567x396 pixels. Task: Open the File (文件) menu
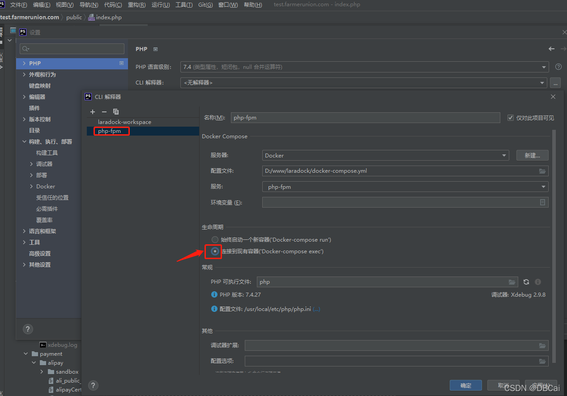pyautogui.click(x=18, y=4)
